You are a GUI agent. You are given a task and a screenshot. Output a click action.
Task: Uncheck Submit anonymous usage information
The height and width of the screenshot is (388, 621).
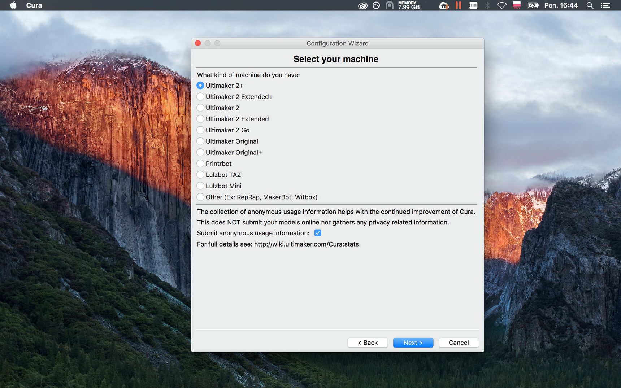coord(318,233)
